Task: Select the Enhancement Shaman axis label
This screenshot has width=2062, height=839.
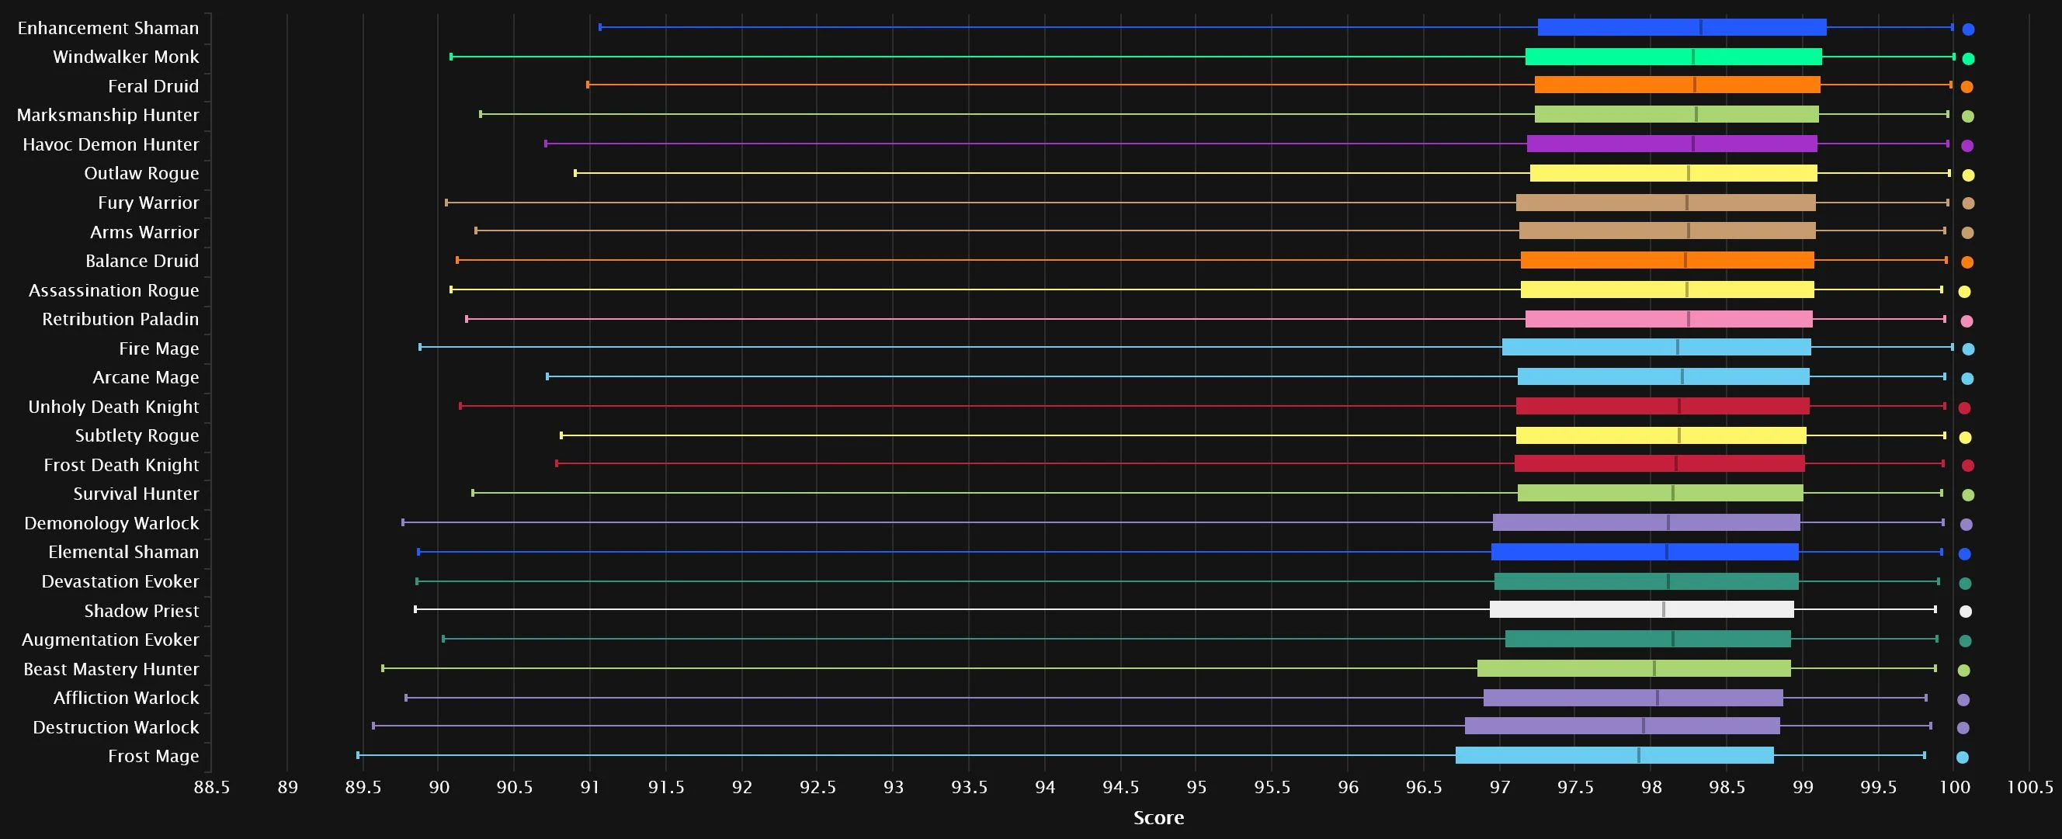Action: click(108, 28)
